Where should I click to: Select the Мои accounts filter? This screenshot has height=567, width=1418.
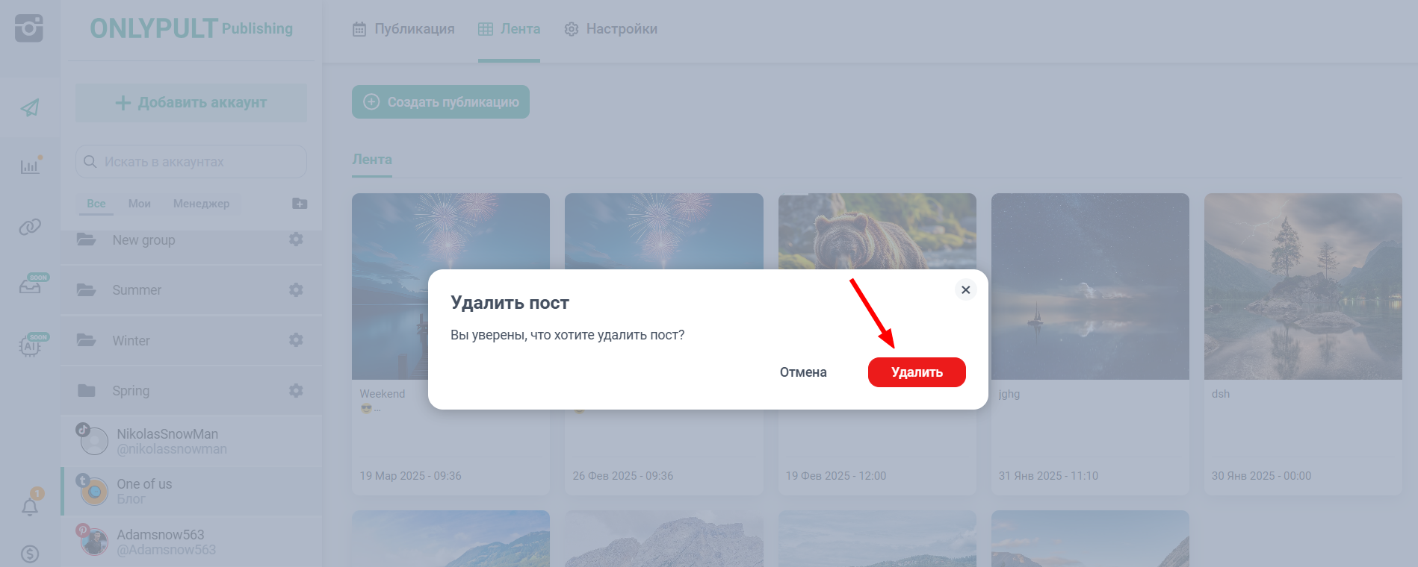click(139, 204)
